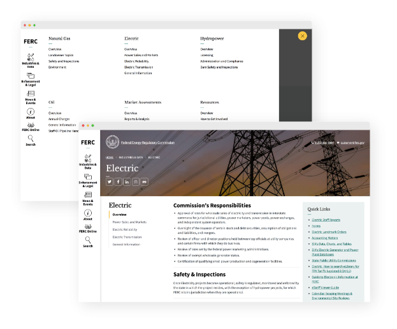Click the Market Assessments heading in the mega menu

(x=143, y=102)
